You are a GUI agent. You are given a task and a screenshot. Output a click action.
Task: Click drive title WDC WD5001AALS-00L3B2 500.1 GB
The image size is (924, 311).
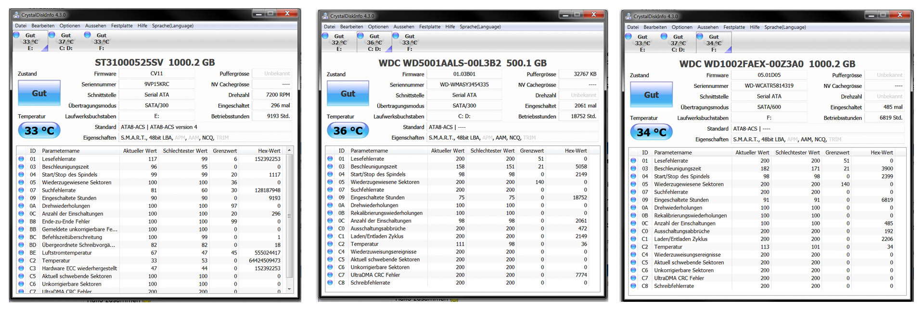pos(462,63)
